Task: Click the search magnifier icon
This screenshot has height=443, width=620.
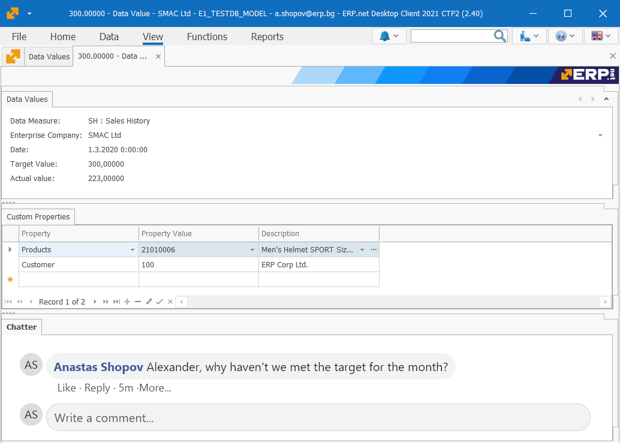Action: pos(499,36)
